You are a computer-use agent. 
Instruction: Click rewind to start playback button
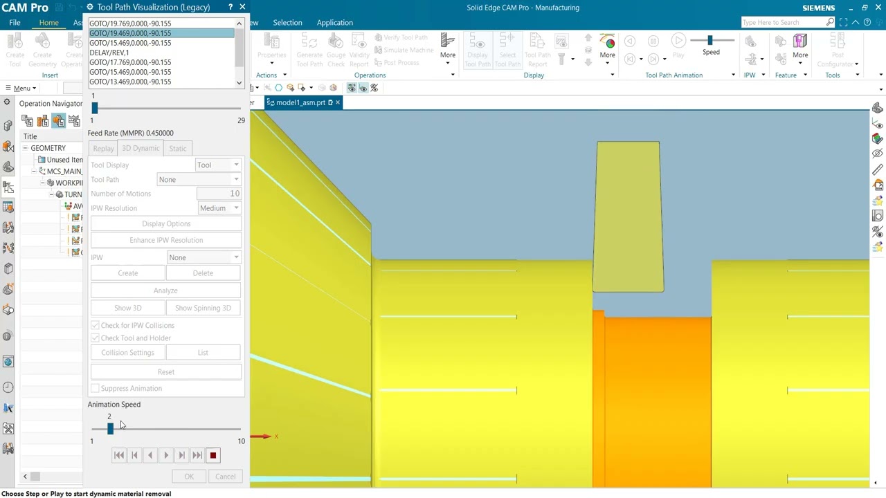(x=119, y=455)
